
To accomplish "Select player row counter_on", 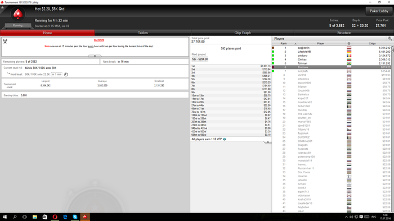I will pos(332,118).
